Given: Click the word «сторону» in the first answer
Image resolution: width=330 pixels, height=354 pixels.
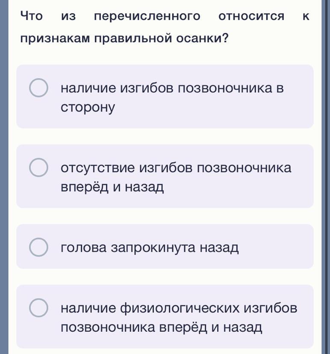Looking at the screenshot, I should click(x=88, y=107).
